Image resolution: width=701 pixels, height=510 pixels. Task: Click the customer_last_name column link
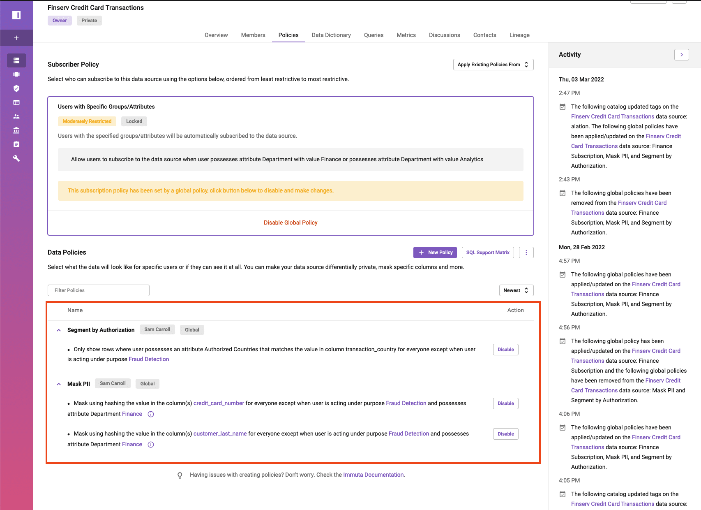click(220, 434)
